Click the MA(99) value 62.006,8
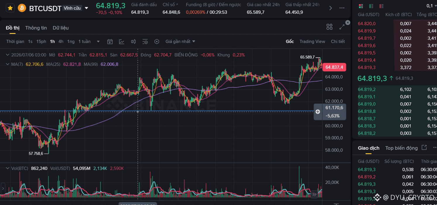 click(109, 64)
